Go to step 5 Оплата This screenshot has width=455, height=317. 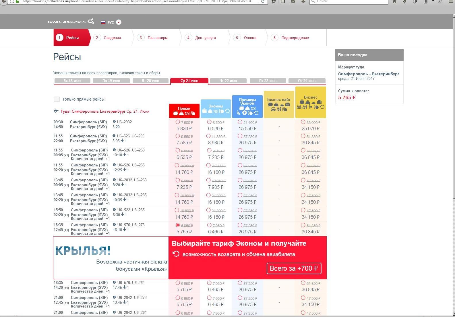245,38
